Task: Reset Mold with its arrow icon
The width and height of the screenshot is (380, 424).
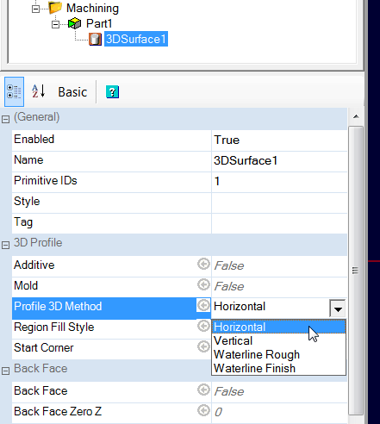Action: coord(203,284)
